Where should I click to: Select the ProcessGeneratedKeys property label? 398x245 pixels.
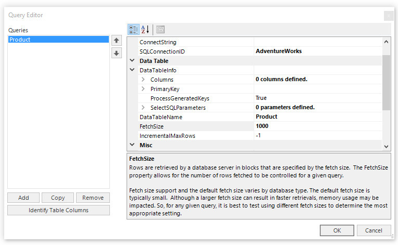coord(180,98)
